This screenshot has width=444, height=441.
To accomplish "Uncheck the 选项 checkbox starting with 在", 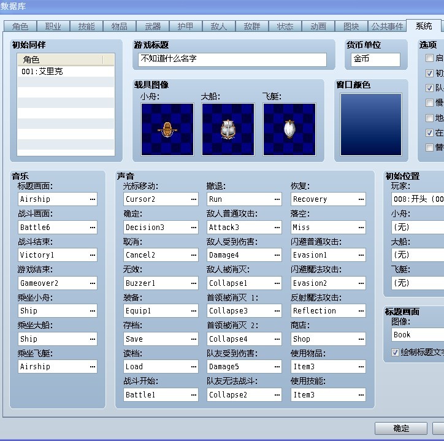I will 429,132.
